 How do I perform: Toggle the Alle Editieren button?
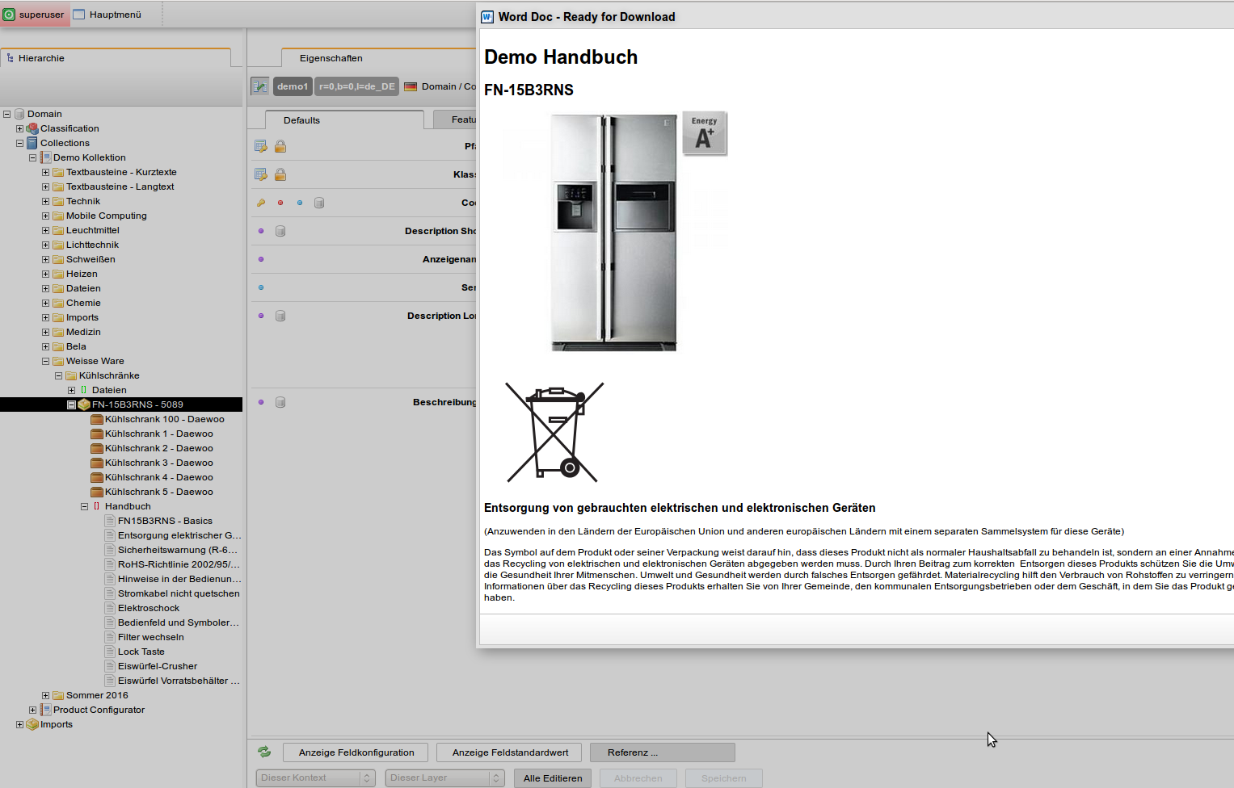(x=553, y=778)
